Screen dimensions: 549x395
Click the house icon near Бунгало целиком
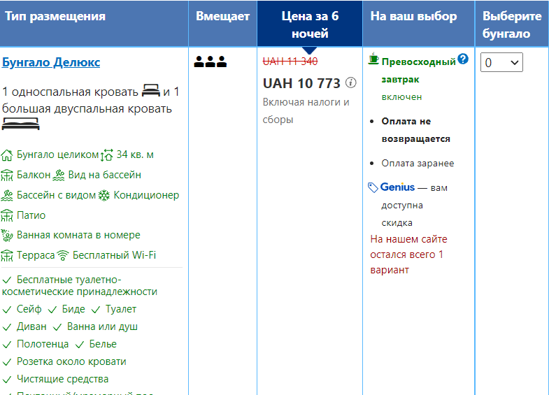click(x=8, y=155)
